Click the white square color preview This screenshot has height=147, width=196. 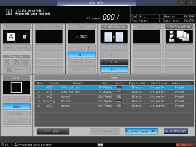tap(16, 88)
